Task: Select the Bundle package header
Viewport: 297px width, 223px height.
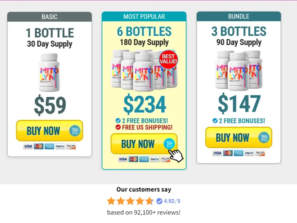Action: [x=239, y=16]
